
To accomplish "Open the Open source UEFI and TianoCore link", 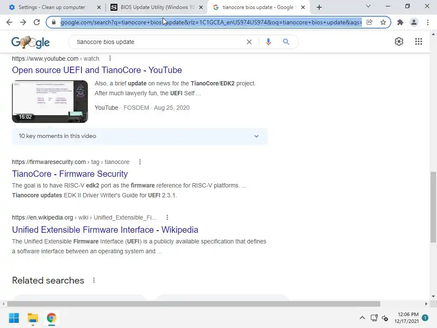I will [x=97, y=70].
